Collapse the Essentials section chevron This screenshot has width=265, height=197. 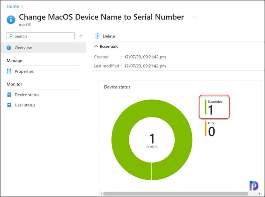(x=96, y=46)
